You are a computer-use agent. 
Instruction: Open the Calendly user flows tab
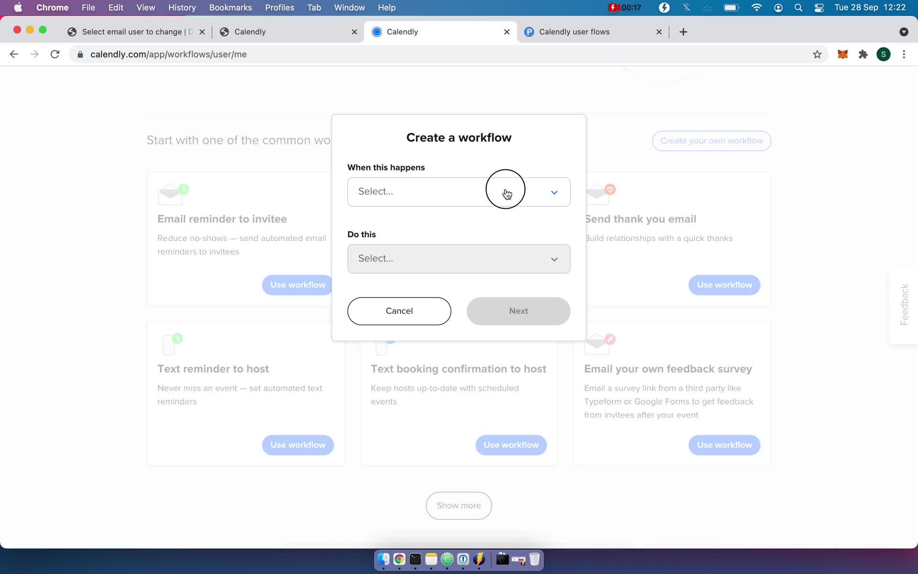(574, 31)
